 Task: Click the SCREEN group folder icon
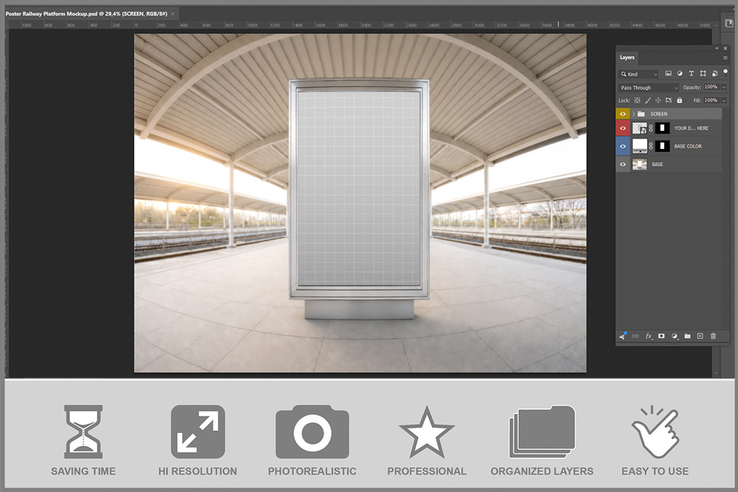(x=641, y=114)
